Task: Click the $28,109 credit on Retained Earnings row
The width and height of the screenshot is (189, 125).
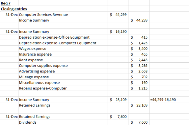Action: pos(139,105)
